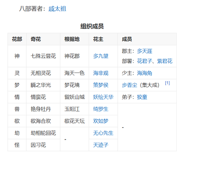Select the (集大成) note text
This screenshot has height=180, width=213.
click(x=150, y=85)
